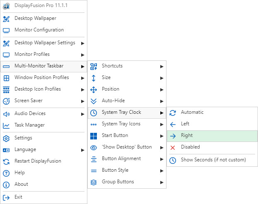This screenshot has height=204, width=258.
Task: Click the Shortcuts icon in the submenu
Action: click(x=94, y=66)
